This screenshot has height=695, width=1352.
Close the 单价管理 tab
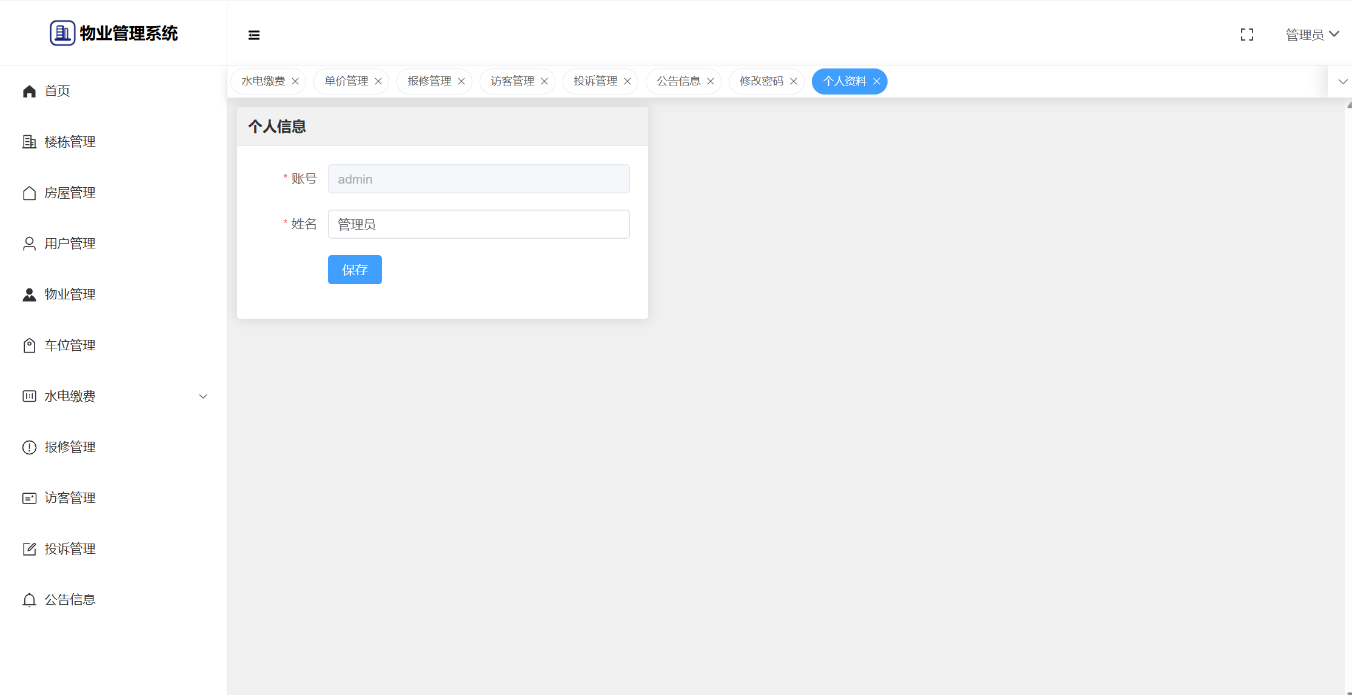click(x=378, y=81)
